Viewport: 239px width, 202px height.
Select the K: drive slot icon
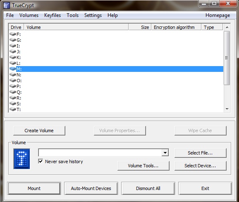(x=13, y=57)
